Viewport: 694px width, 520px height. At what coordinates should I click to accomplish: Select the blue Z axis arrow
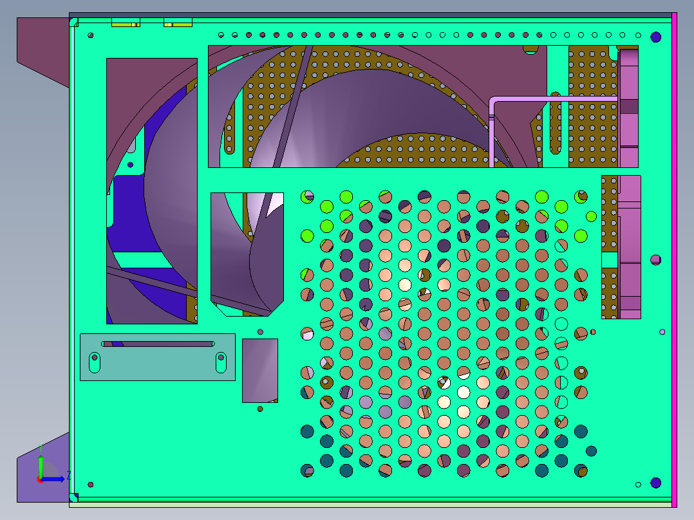pos(54,479)
